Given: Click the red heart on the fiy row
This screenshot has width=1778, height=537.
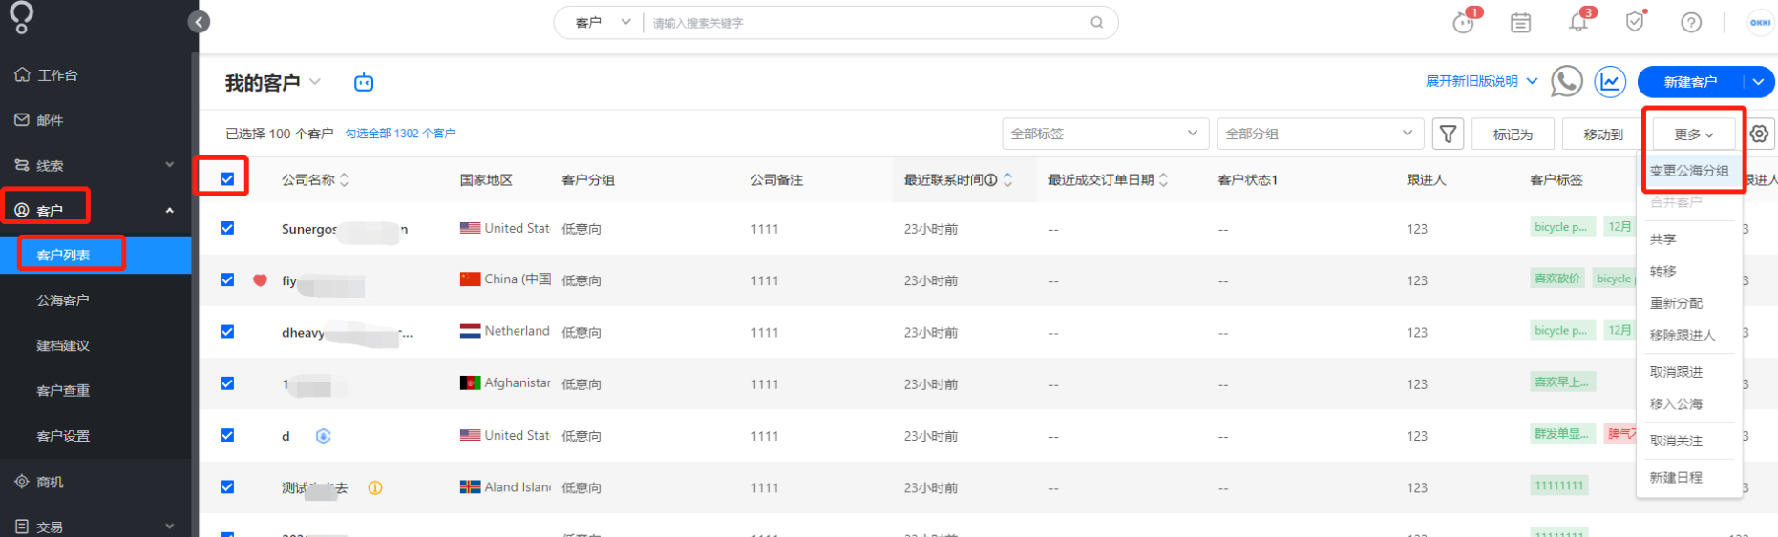Looking at the screenshot, I should (260, 280).
